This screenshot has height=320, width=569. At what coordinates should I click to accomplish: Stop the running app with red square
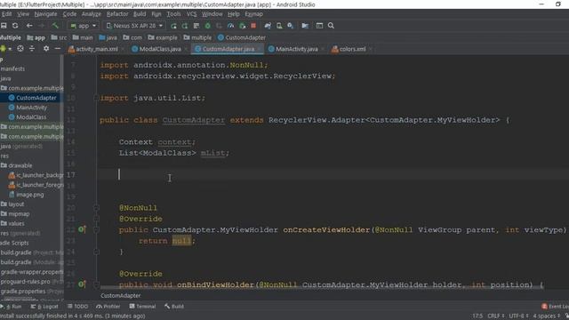point(253,26)
